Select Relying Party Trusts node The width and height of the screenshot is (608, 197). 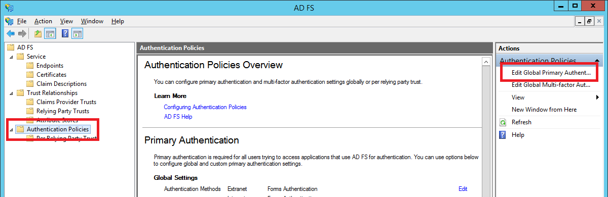pyautogui.click(x=63, y=111)
